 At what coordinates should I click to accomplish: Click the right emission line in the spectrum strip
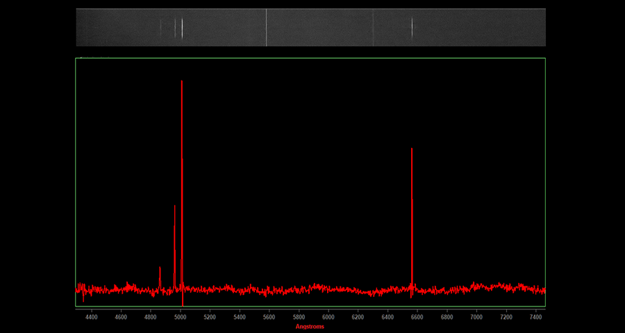[x=412, y=28]
